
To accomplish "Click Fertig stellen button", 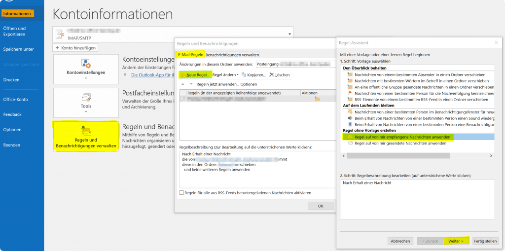I will [x=486, y=241].
